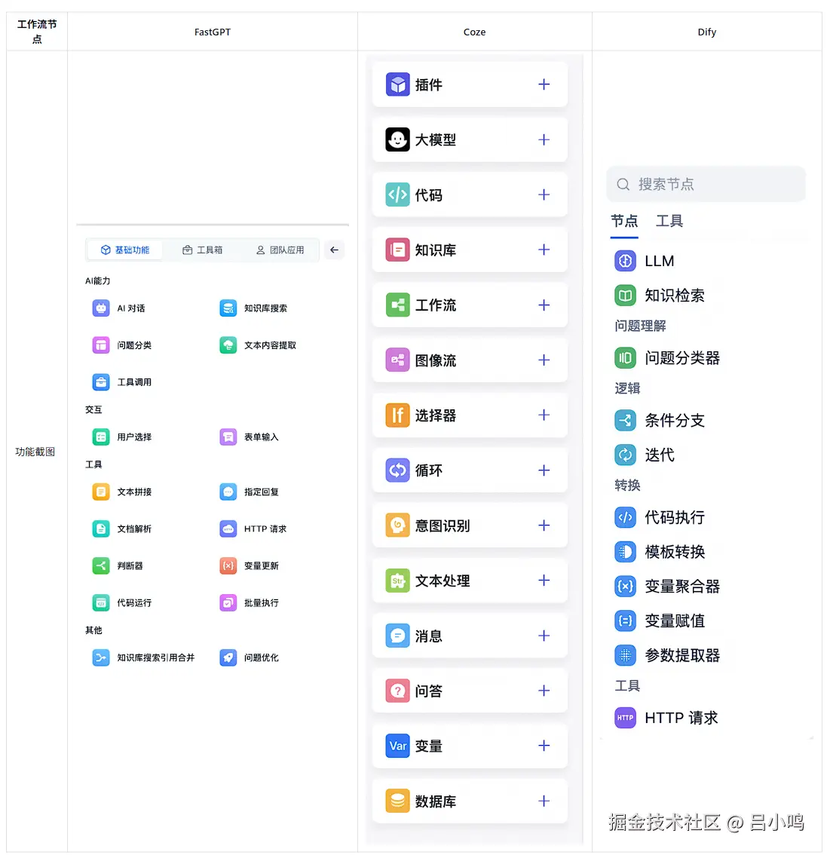Click the FastGPT column header
This screenshot has height=855, width=827.
213,32
